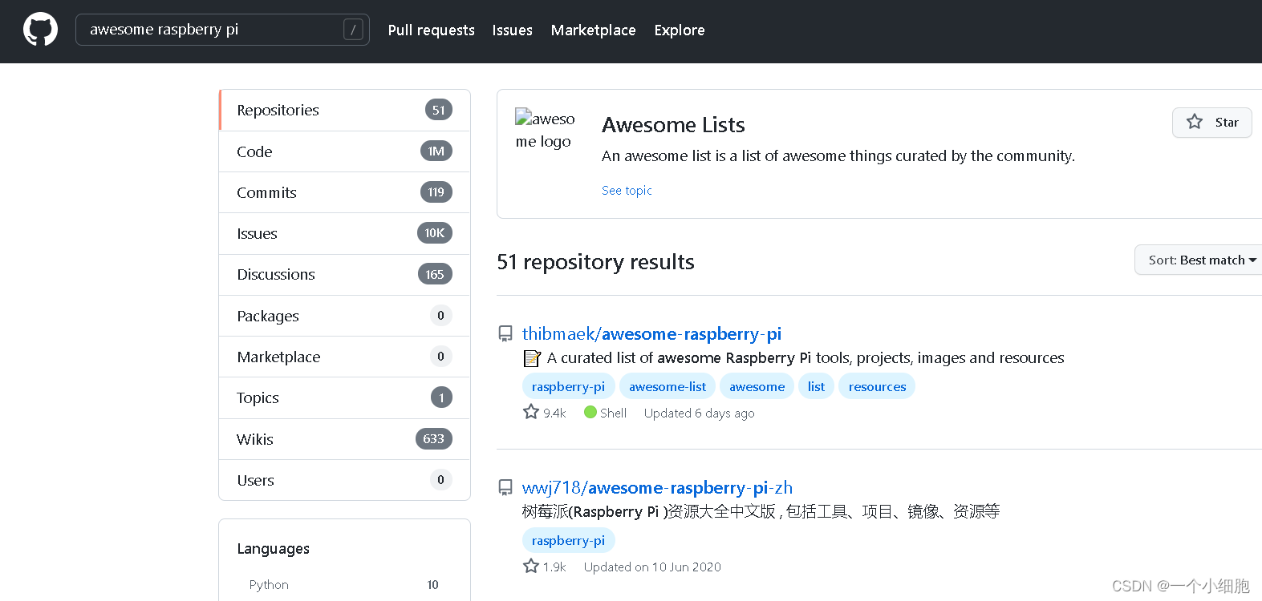
Task: Select the Discussions results filter
Action: coord(344,274)
